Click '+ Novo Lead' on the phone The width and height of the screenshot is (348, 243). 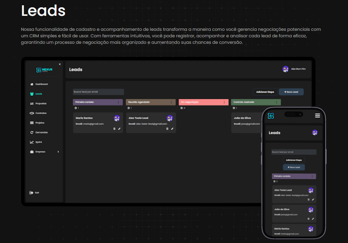[x=294, y=167]
